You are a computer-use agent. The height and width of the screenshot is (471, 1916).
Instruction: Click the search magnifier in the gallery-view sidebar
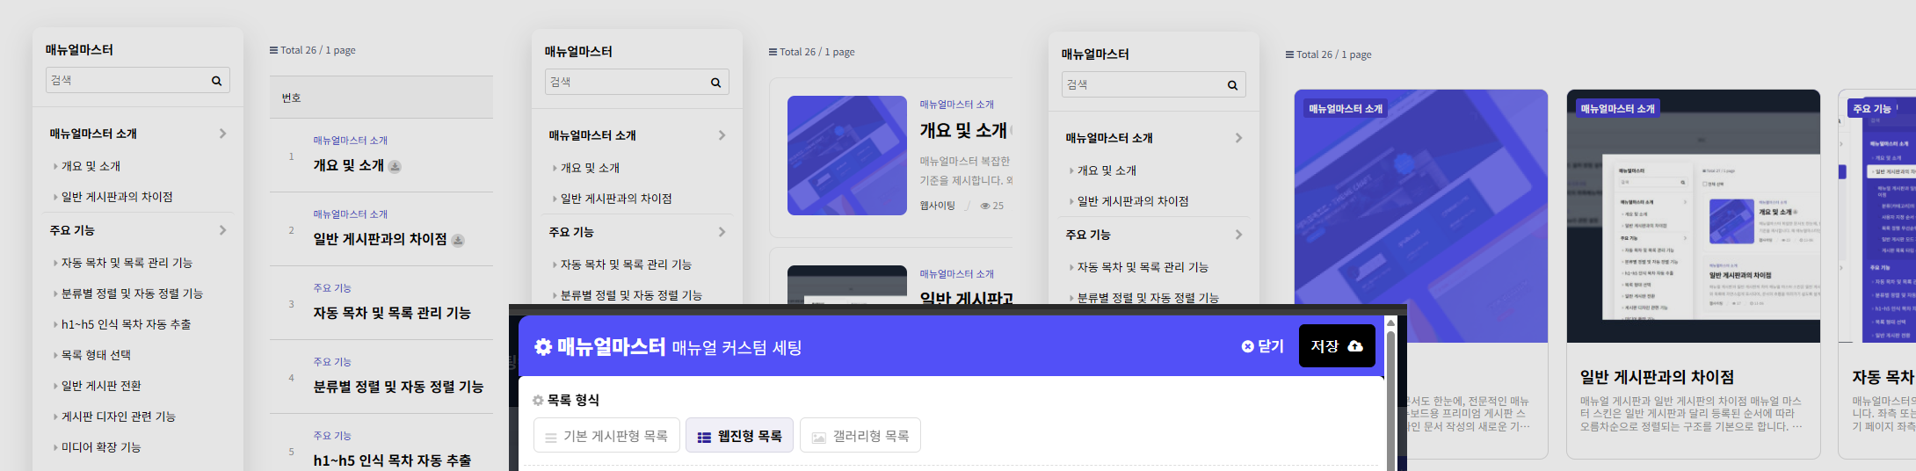coord(1232,85)
